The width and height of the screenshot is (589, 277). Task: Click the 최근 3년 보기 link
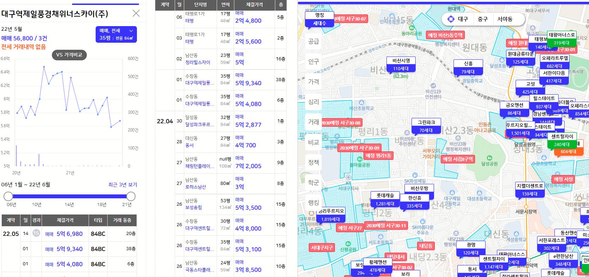point(122,185)
